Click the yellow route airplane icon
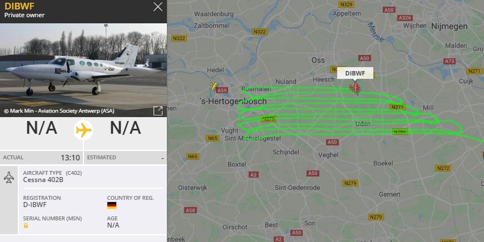The image size is (484, 242). pos(83,130)
